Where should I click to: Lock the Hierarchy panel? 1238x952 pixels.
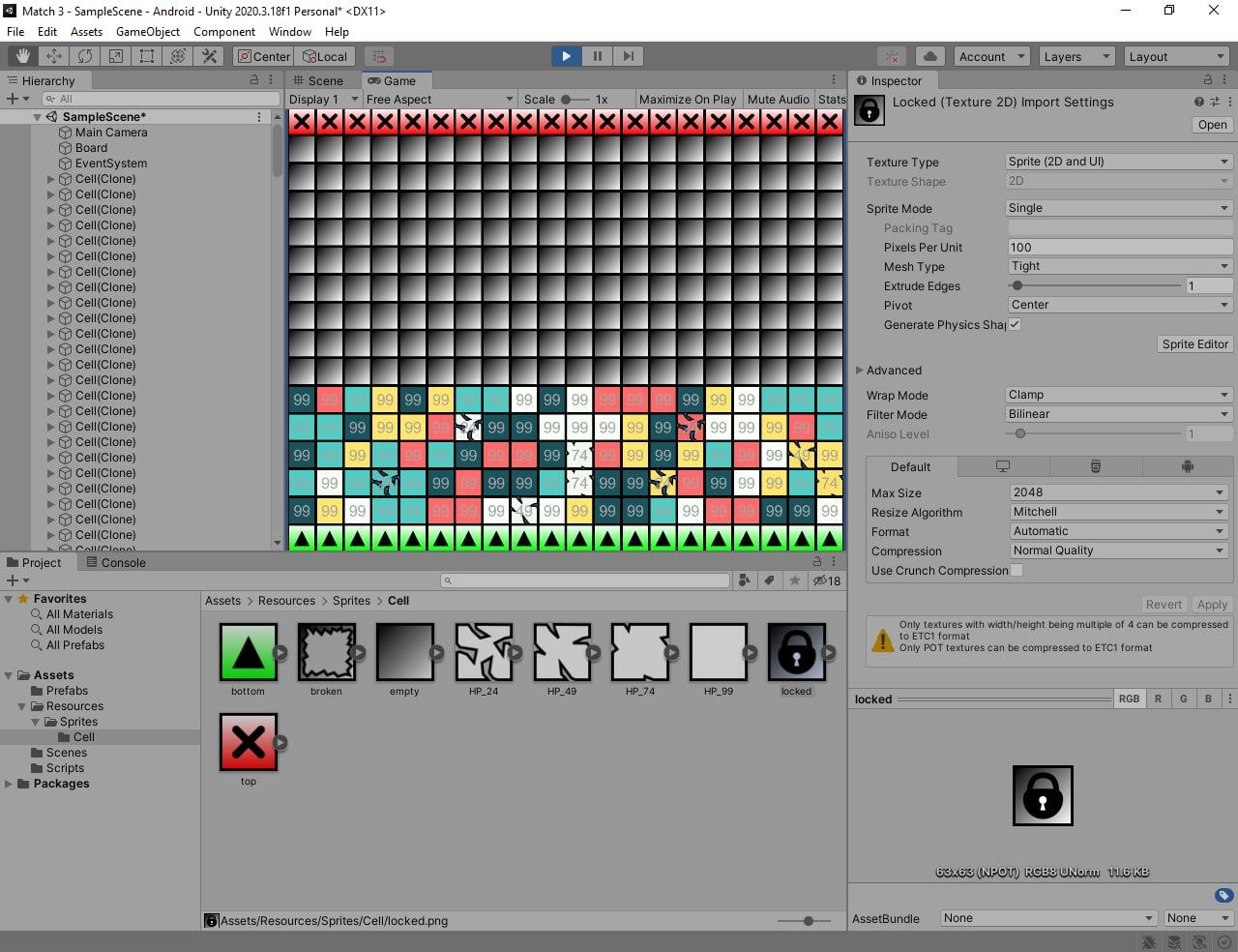coord(254,80)
